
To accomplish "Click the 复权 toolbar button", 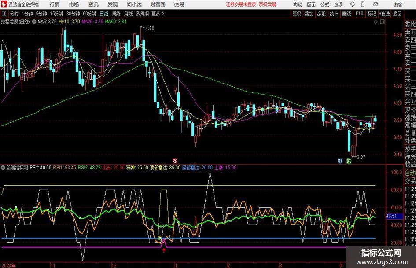I will click(x=297, y=14).
